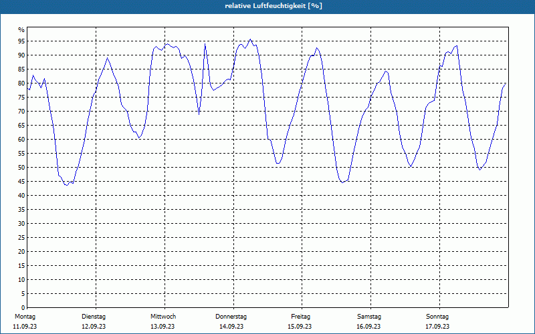This screenshot has height=334, width=535.
Task: Click the y-axis value '25'
Action: click(21, 238)
